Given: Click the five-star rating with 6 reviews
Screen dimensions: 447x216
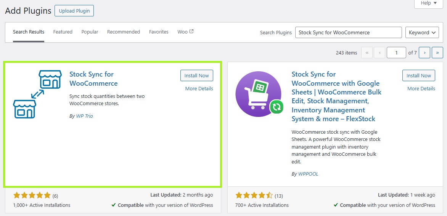Looking at the screenshot, I should 35,195.
